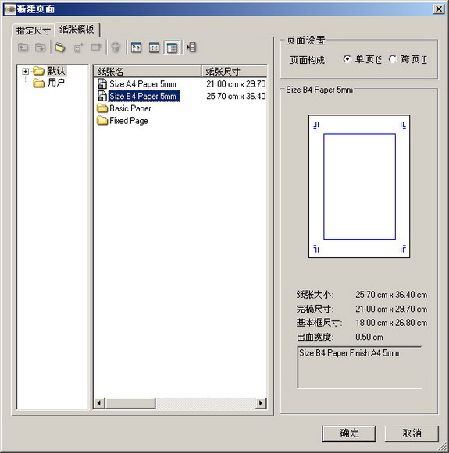Switch to the 纸张模板 tab
The width and height of the screenshot is (449, 453).
coord(77,29)
